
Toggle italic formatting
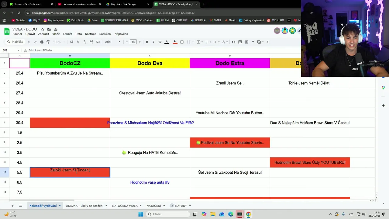153,42
